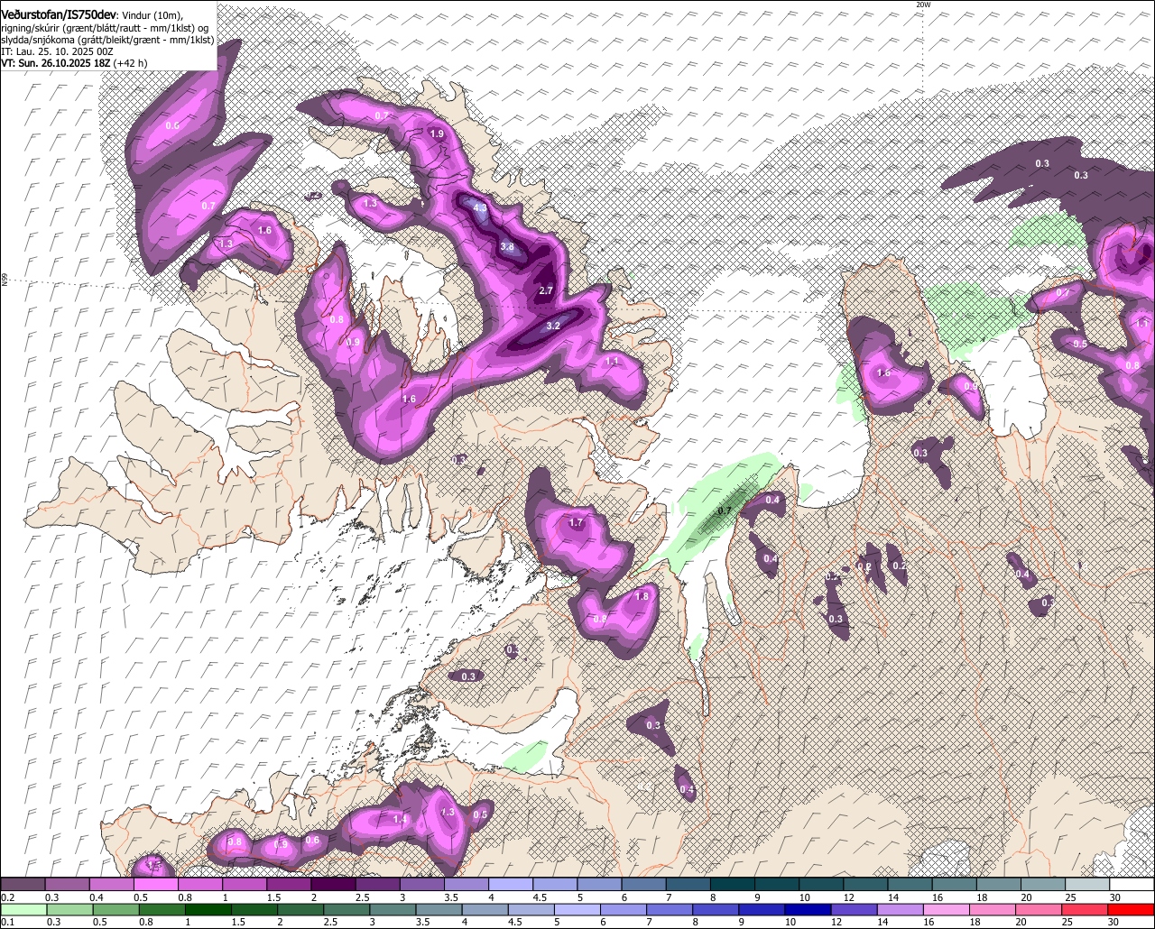Click the '1.7' precipitation value on the map
Image resolution: width=1155 pixels, height=929 pixels.
(577, 522)
